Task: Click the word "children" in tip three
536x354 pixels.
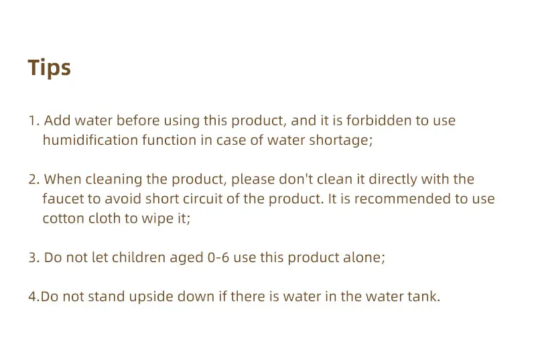Action: pos(139,257)
